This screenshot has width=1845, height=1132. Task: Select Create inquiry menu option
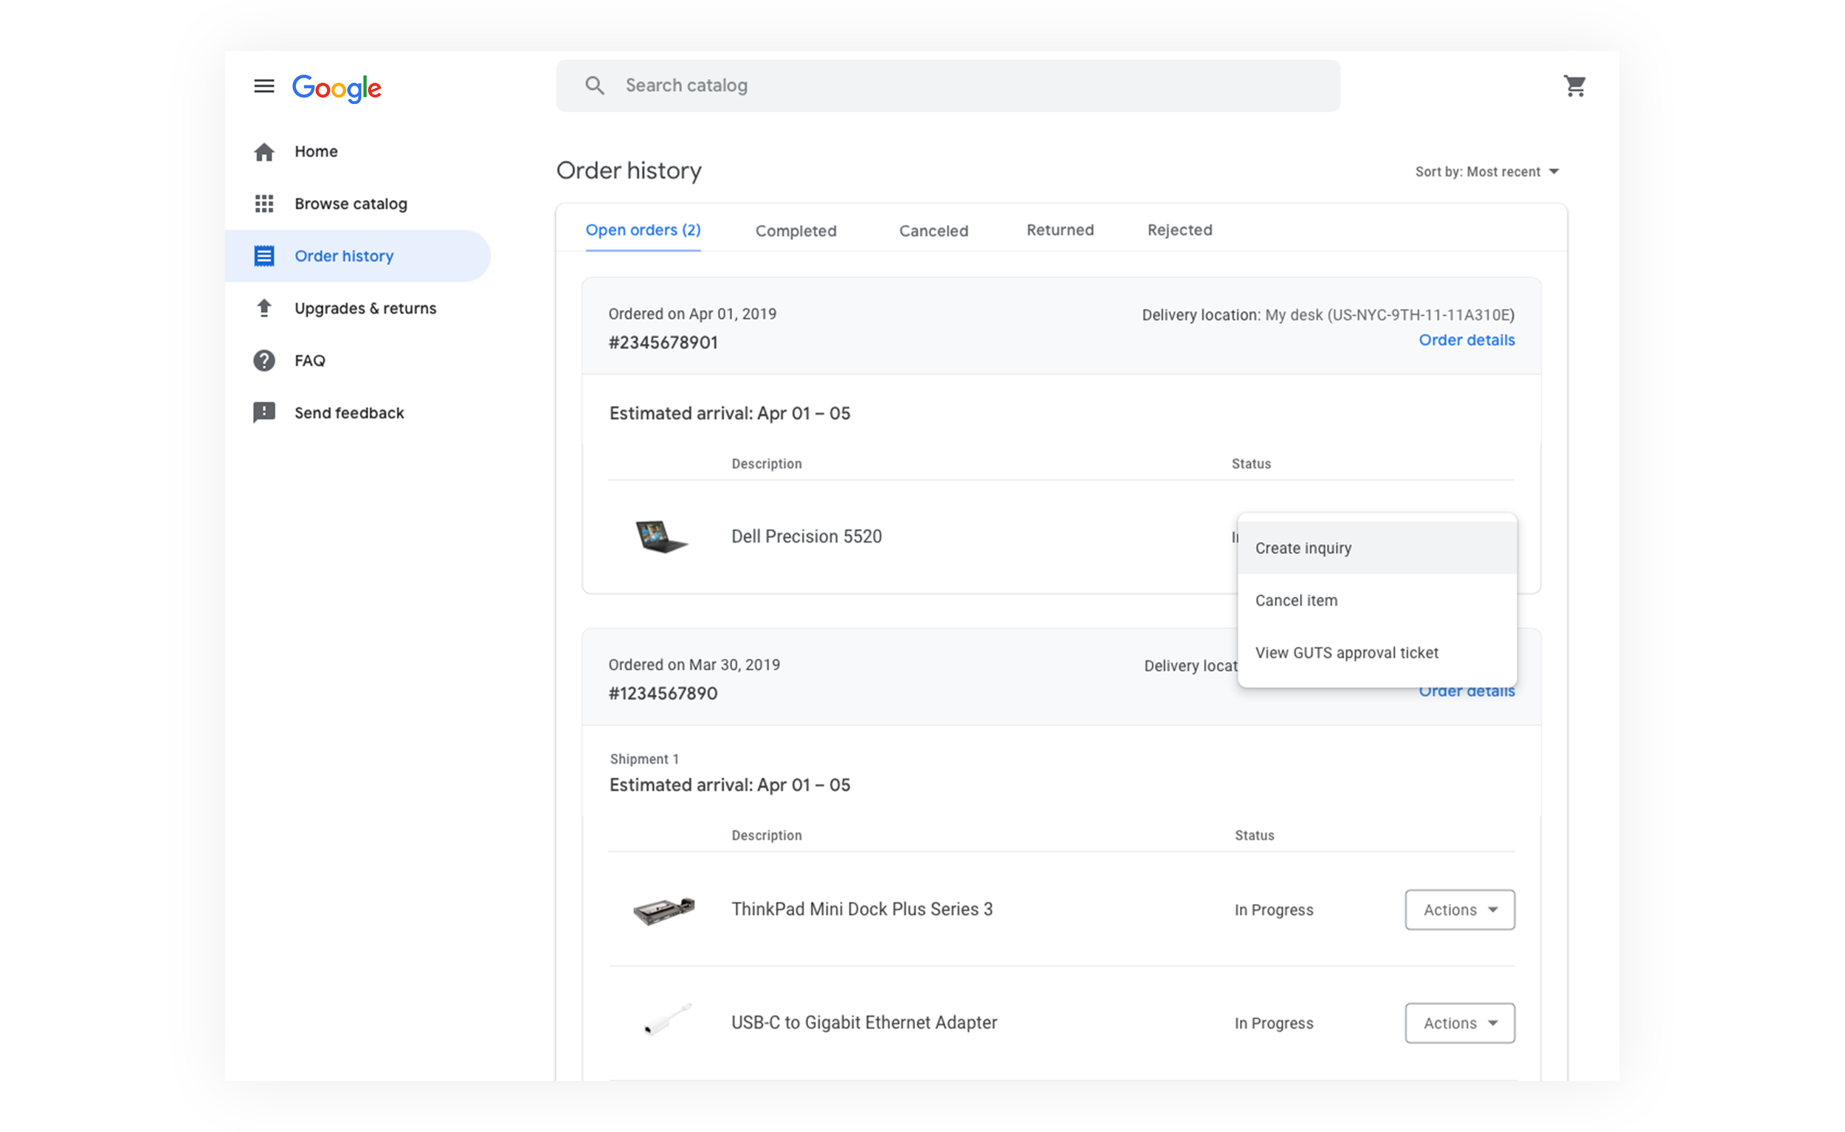coord(1303,548)
